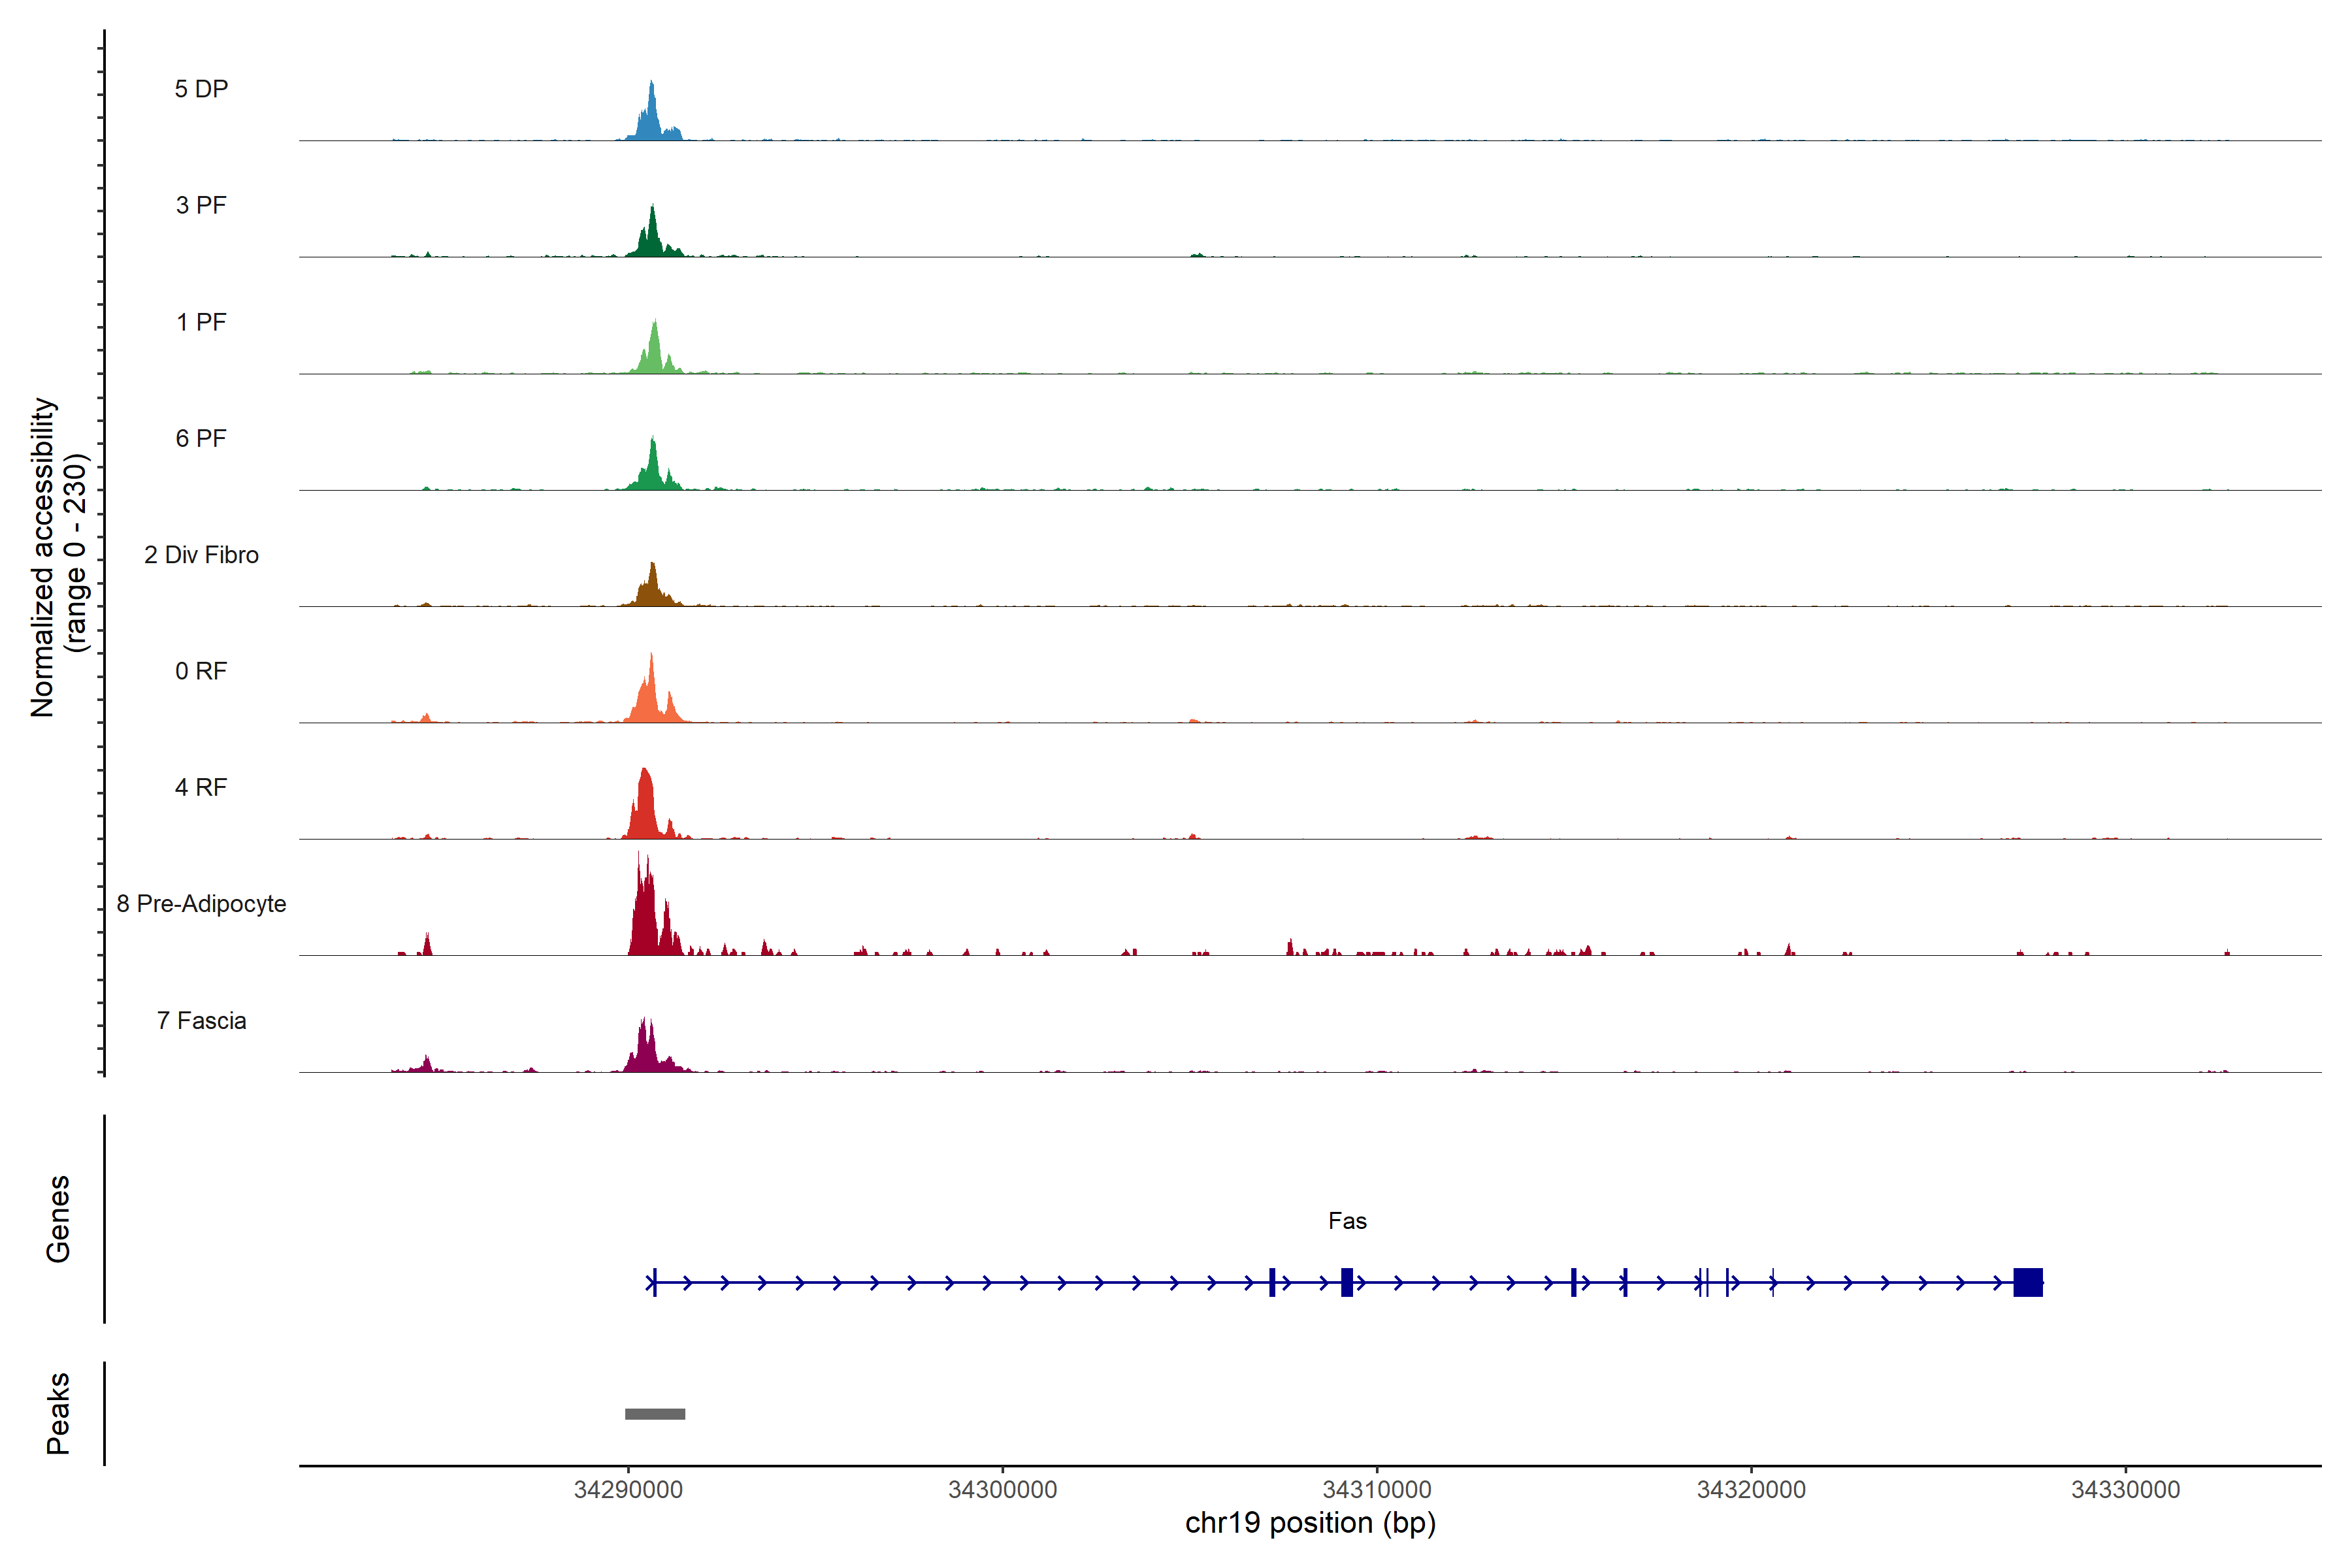Screen dimensions: 2352x1568
Task: Click the 8 Pre-Adipocyte label
Action: [201, 904]
